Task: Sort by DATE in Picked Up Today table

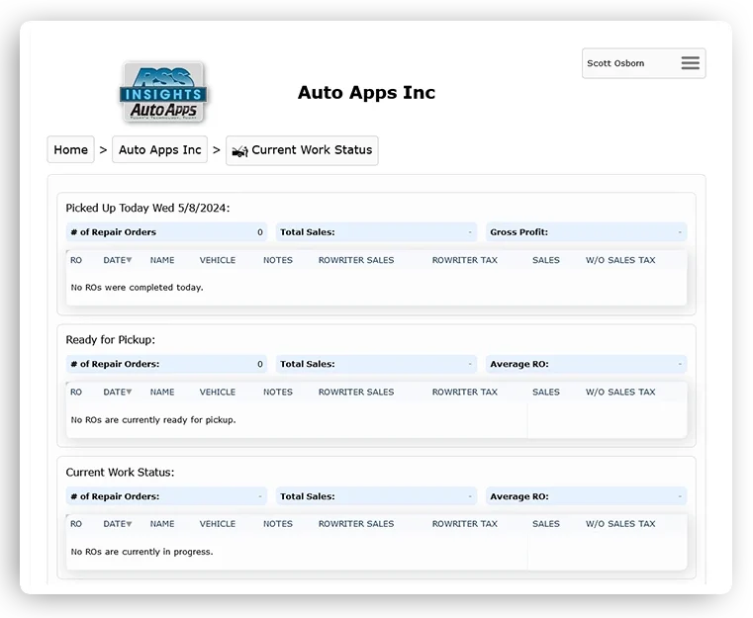Action: [117, 260]
